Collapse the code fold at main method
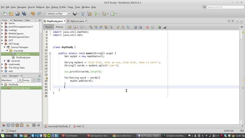The height and width of the screenshot is (138, 245). point(50,53)
